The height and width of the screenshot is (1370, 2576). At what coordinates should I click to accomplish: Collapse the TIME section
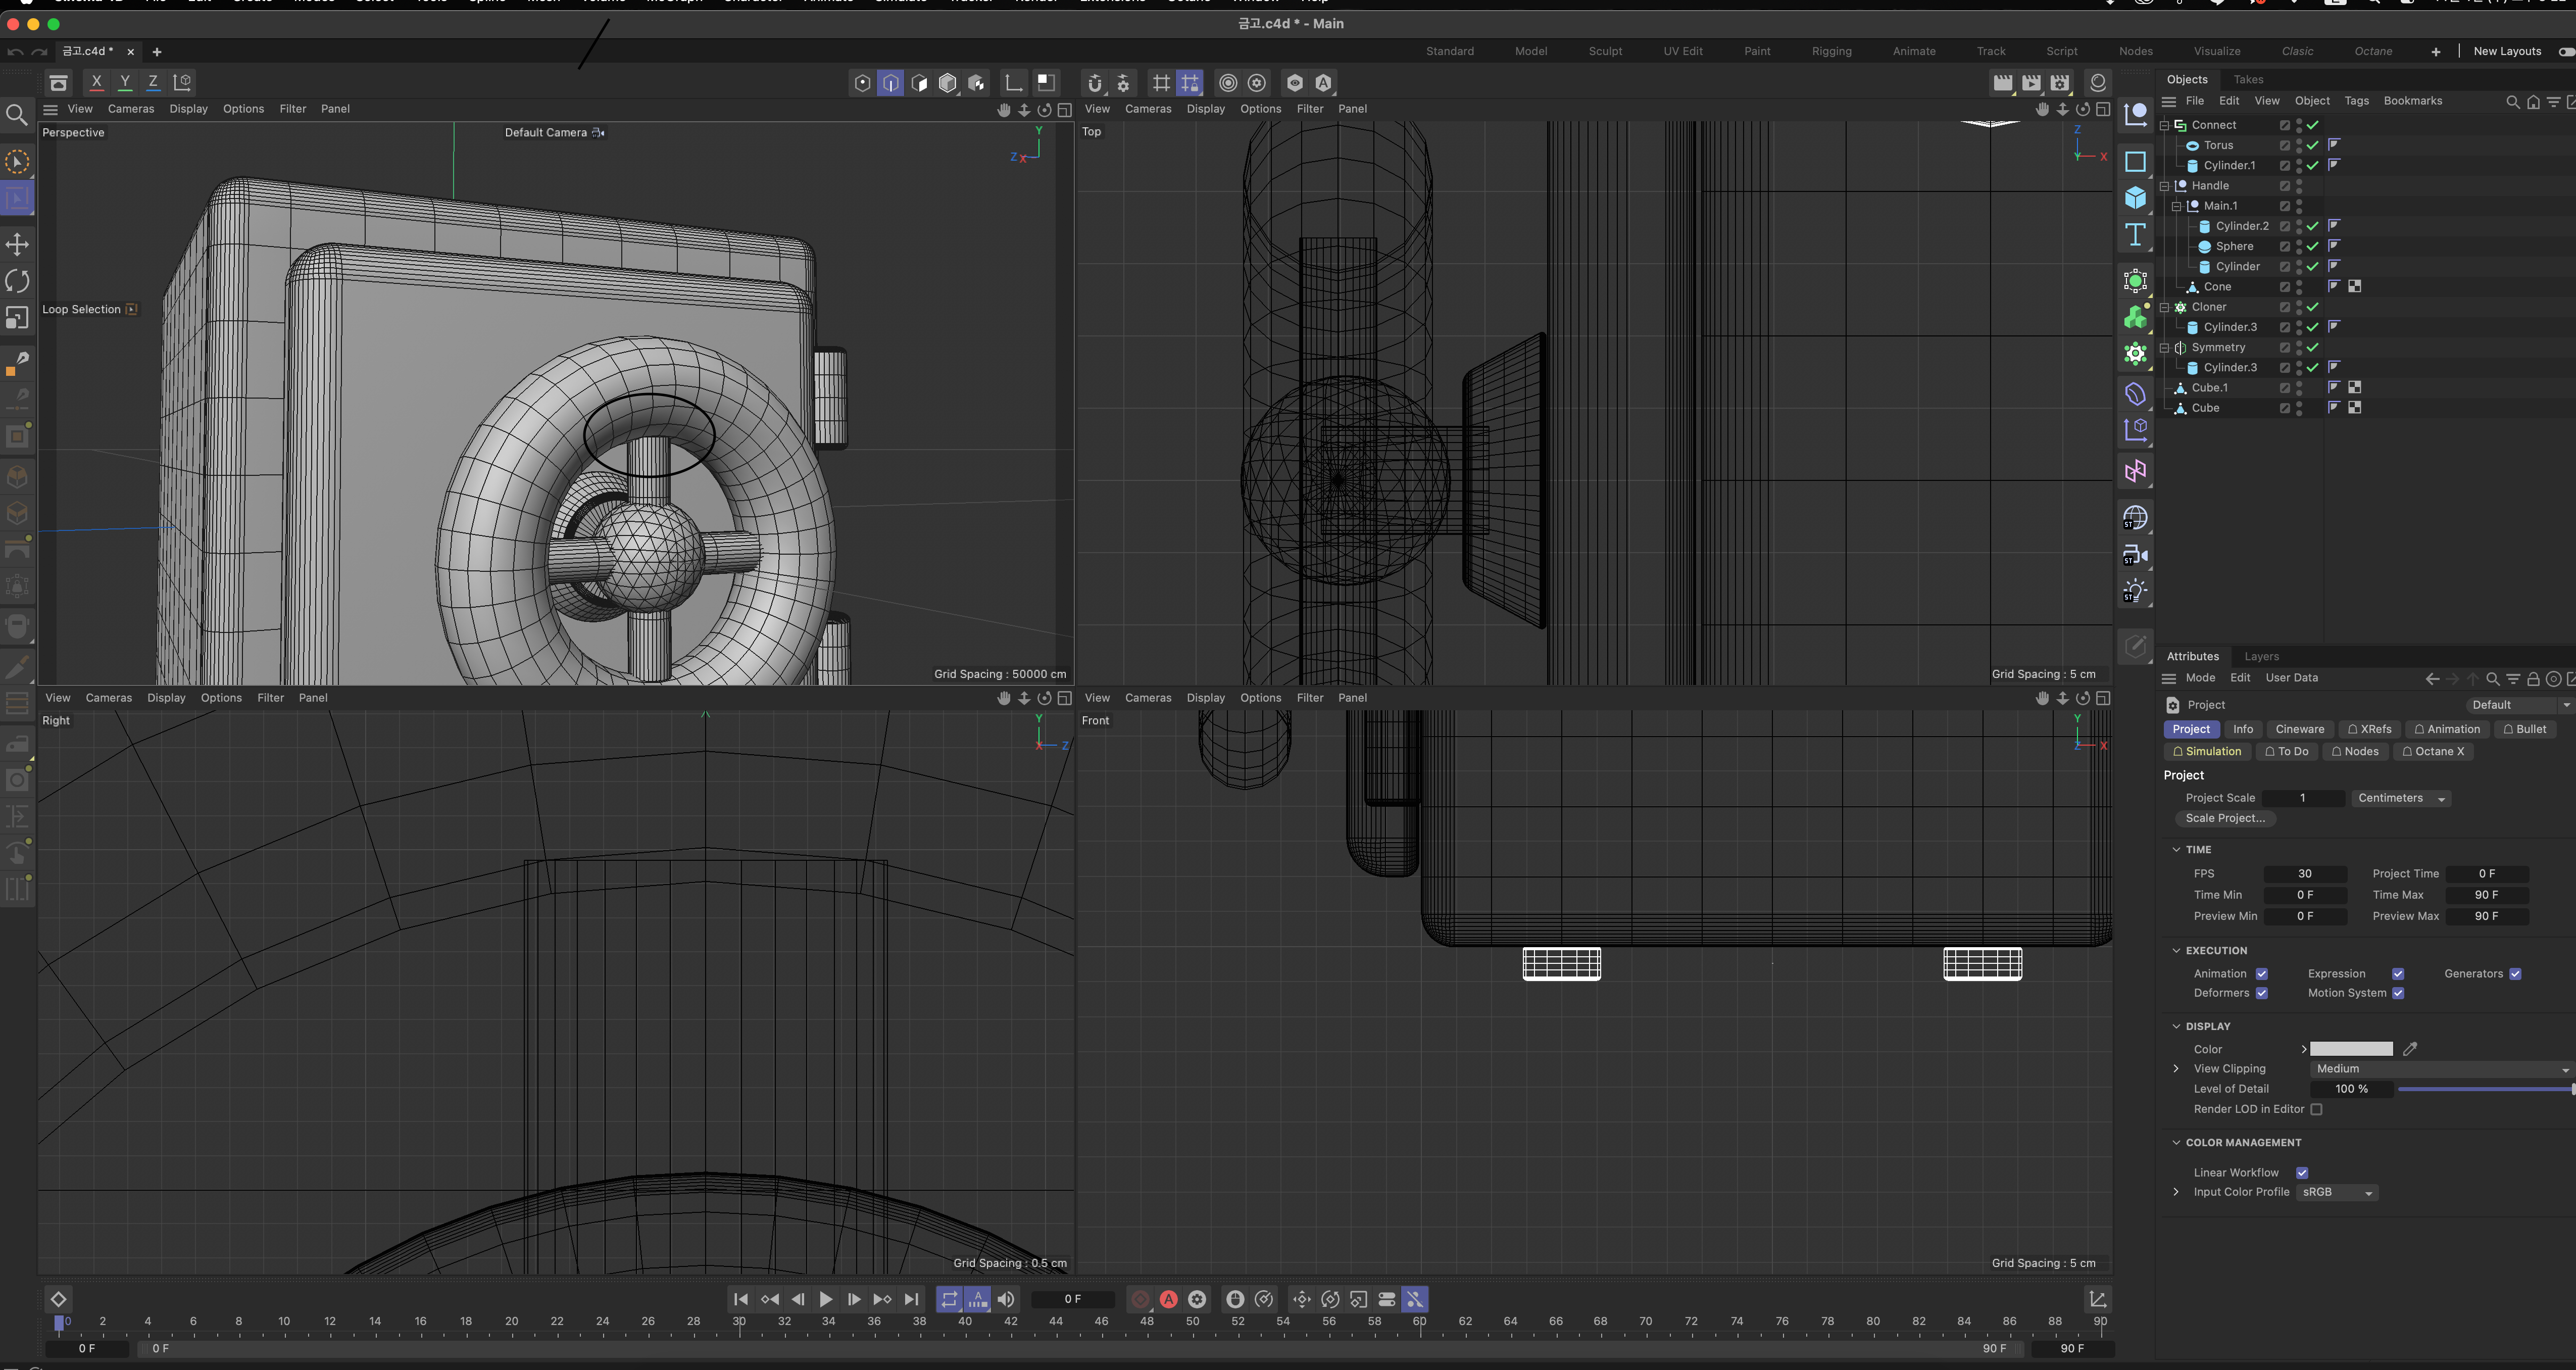click(x=2176, y=849)
